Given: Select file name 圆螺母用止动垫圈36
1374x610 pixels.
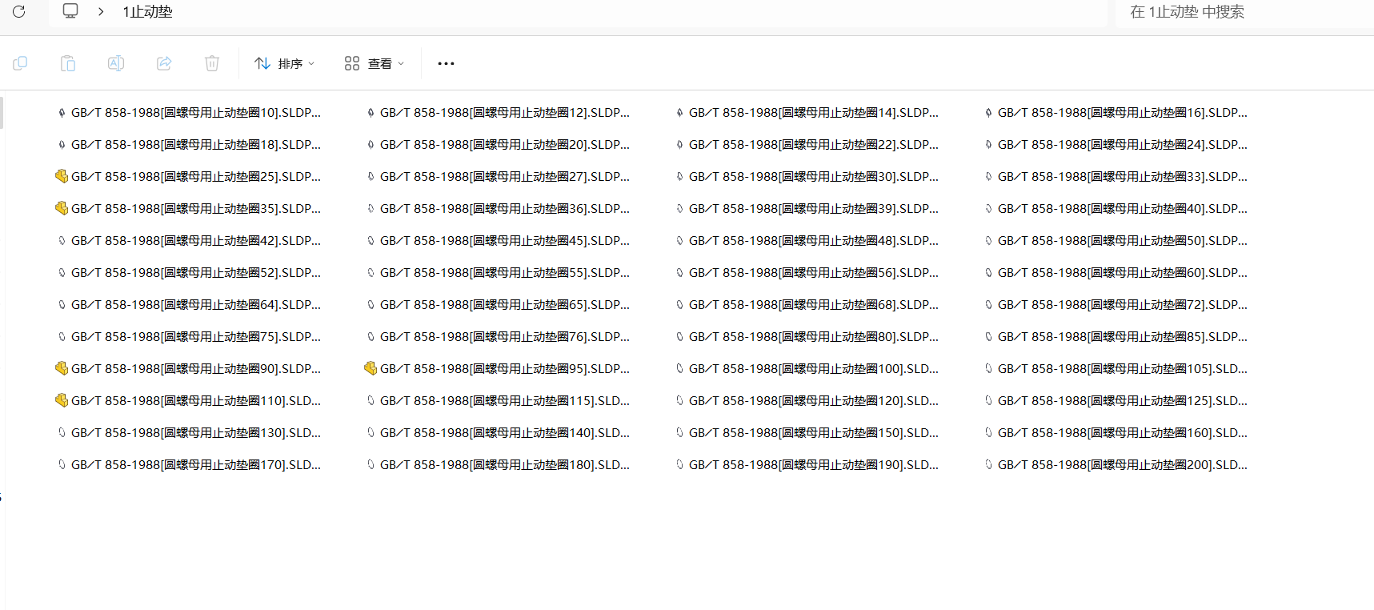Looking at the screenshot, I should tap(504, 209).
